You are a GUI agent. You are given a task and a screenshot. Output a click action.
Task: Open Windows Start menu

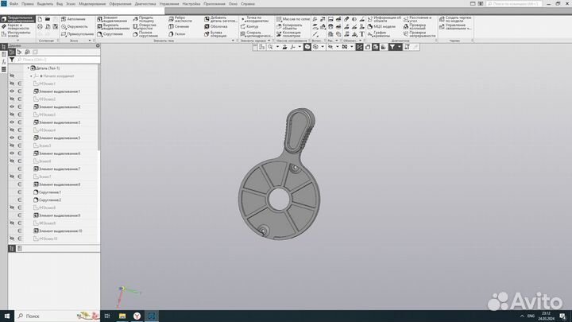coord(7,316)
